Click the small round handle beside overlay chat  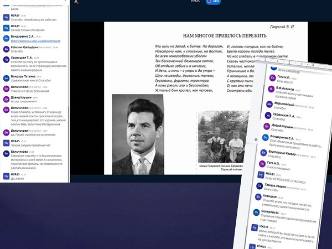(256, 140)
